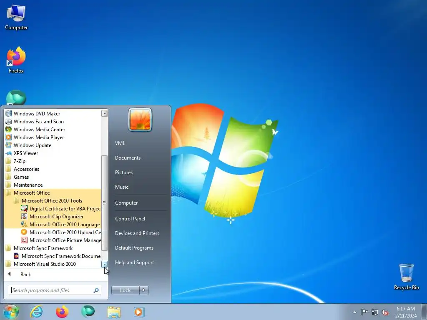Expand the Accessories folder
Image resolution: width=427 pixels, height=320 pixels.
click(x=53, y=169)
